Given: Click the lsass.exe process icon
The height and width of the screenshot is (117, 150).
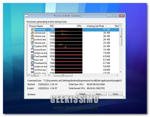Looking at the screenshot, I should (x=32, y=60).
